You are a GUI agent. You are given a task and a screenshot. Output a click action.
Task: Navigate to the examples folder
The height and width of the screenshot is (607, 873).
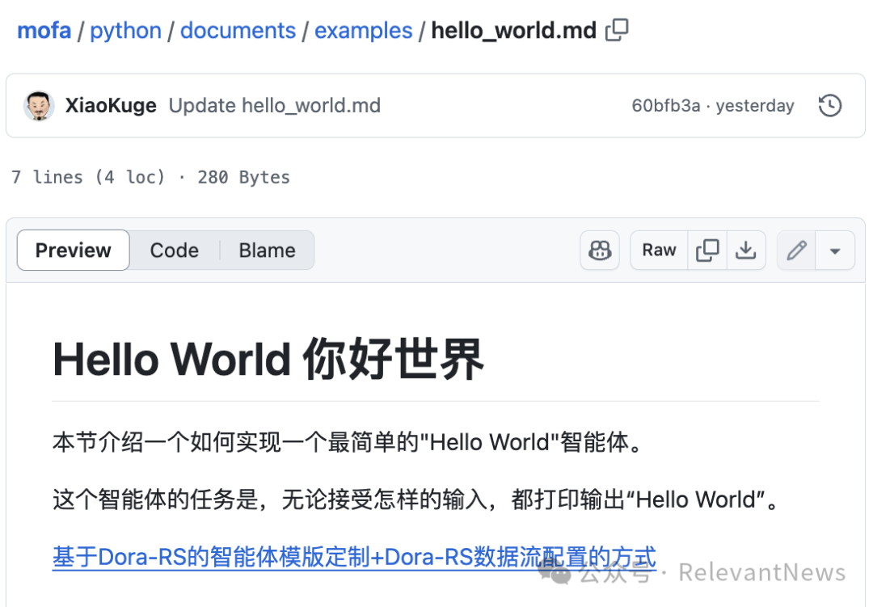pos(363,29)
